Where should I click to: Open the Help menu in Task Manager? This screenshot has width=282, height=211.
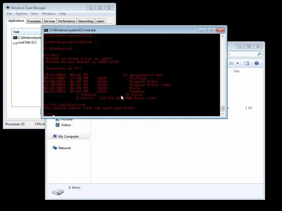63,14
